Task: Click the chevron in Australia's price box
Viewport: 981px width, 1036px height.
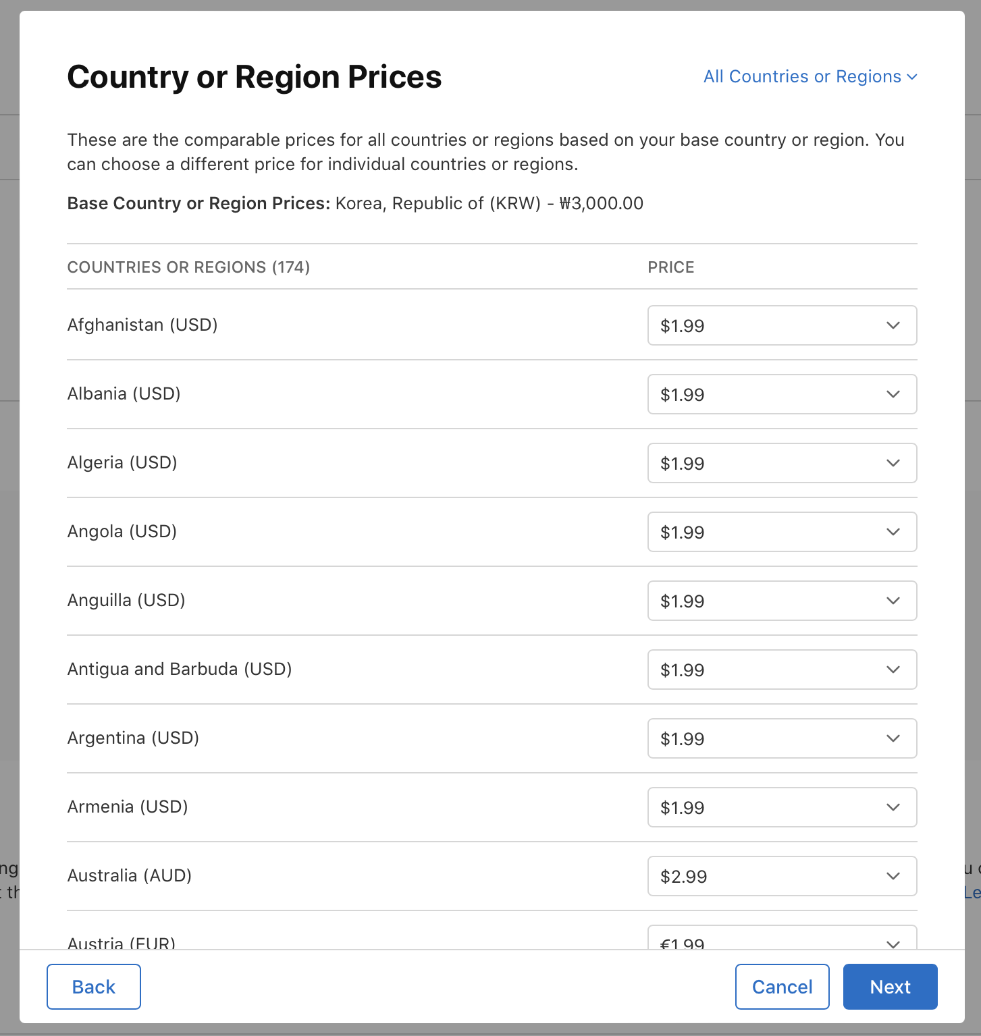Action: point(893,876)
